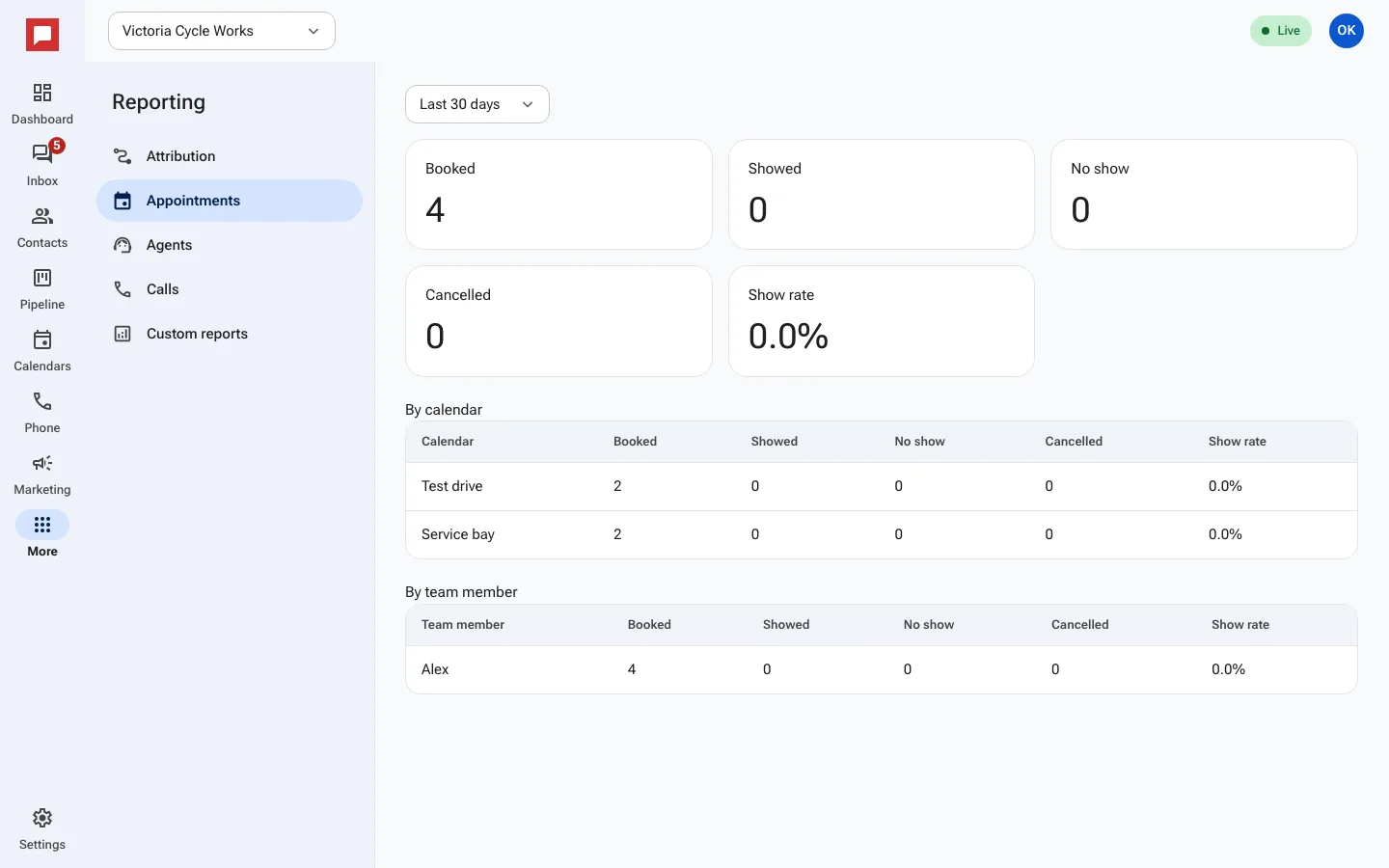Open the Dashboard icon in sidebar
The height and width of the screenshot is (868, 1389).
coord(42,93)
